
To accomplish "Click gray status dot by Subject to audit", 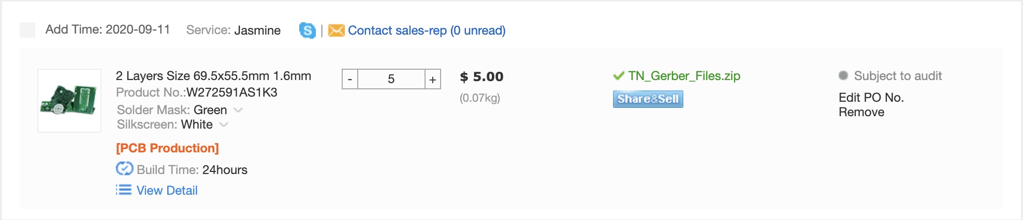I will 843,75.
